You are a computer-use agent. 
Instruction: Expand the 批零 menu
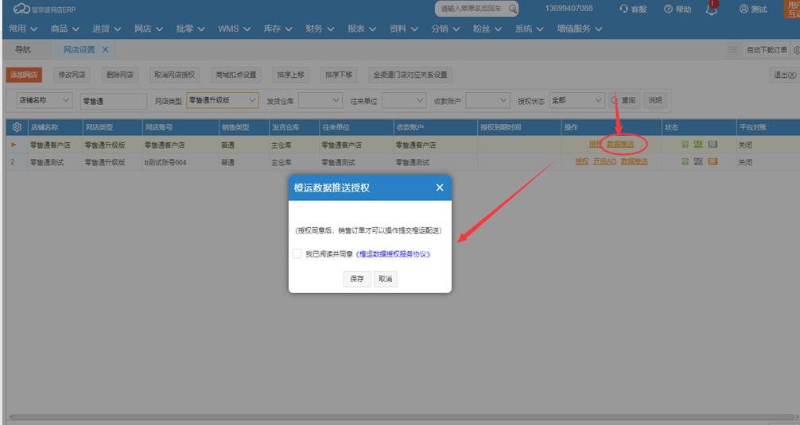190,29
